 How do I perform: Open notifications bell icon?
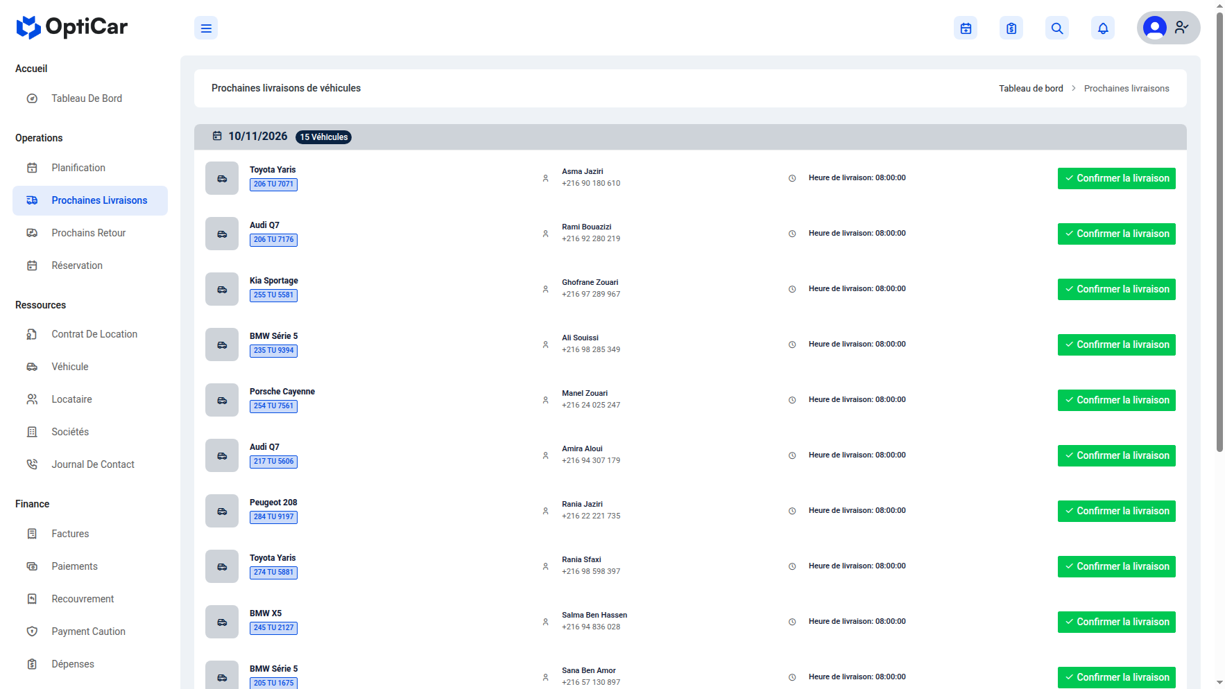1103,28
